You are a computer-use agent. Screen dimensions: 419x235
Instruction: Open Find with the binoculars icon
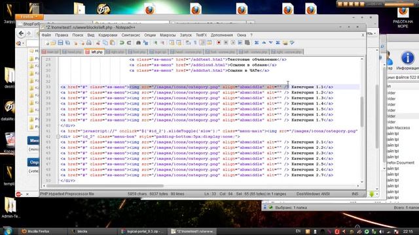click(138, 43)
